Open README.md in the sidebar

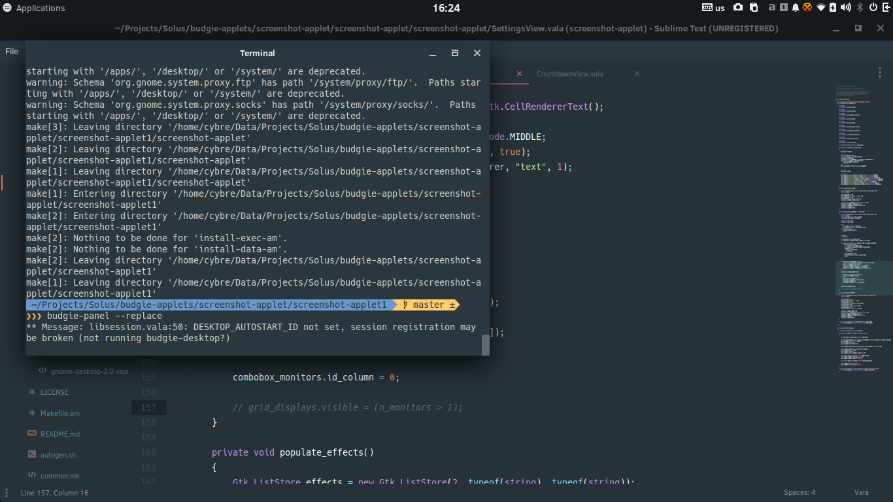(x=60, y=434)
